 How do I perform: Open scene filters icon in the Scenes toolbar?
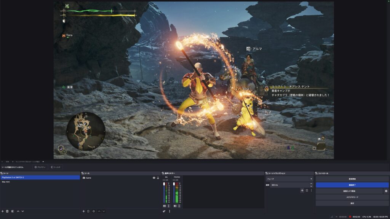pyautogui.click(x=13, y=211)
